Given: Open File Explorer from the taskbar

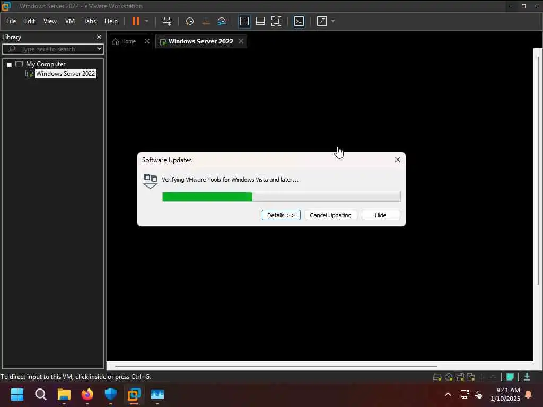Looking at the screenshot, I should 64,394.
